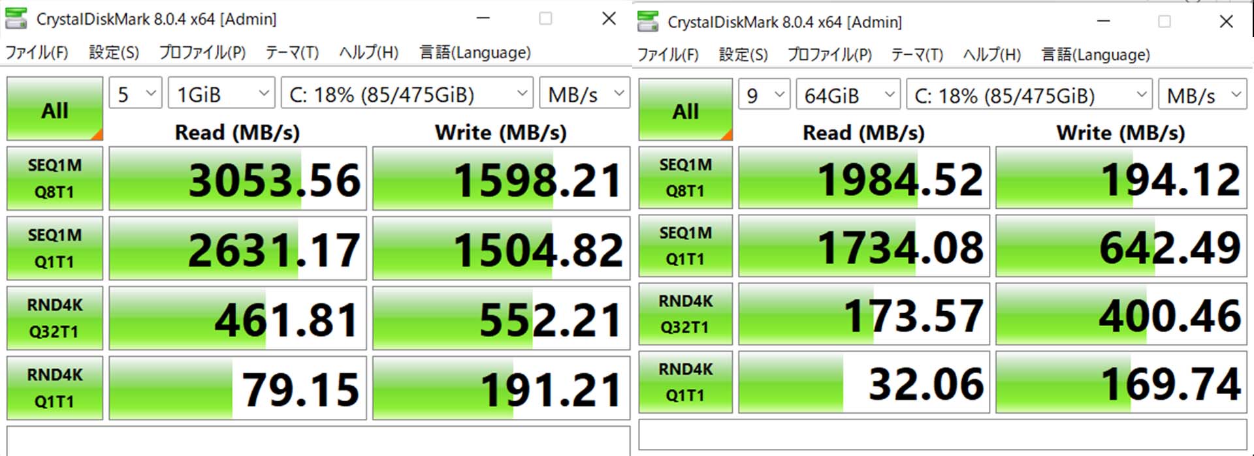The width and height of the screenshot is (1254, 456).
Task: Open プロファイル(P) menu in right window
Action: [829, 55]
